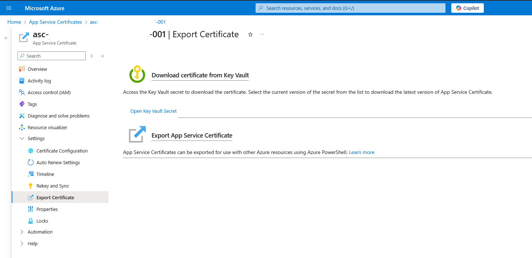Collapse the Settings group

22,139
